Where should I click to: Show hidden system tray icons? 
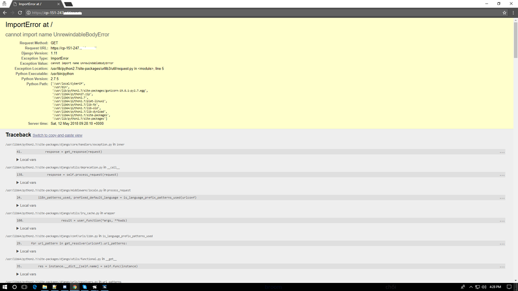tap(471, 287)
